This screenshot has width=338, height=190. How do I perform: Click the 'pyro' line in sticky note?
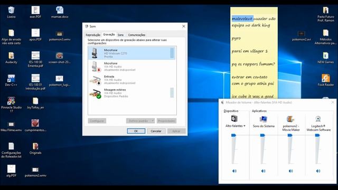click(x=236, y=39)
